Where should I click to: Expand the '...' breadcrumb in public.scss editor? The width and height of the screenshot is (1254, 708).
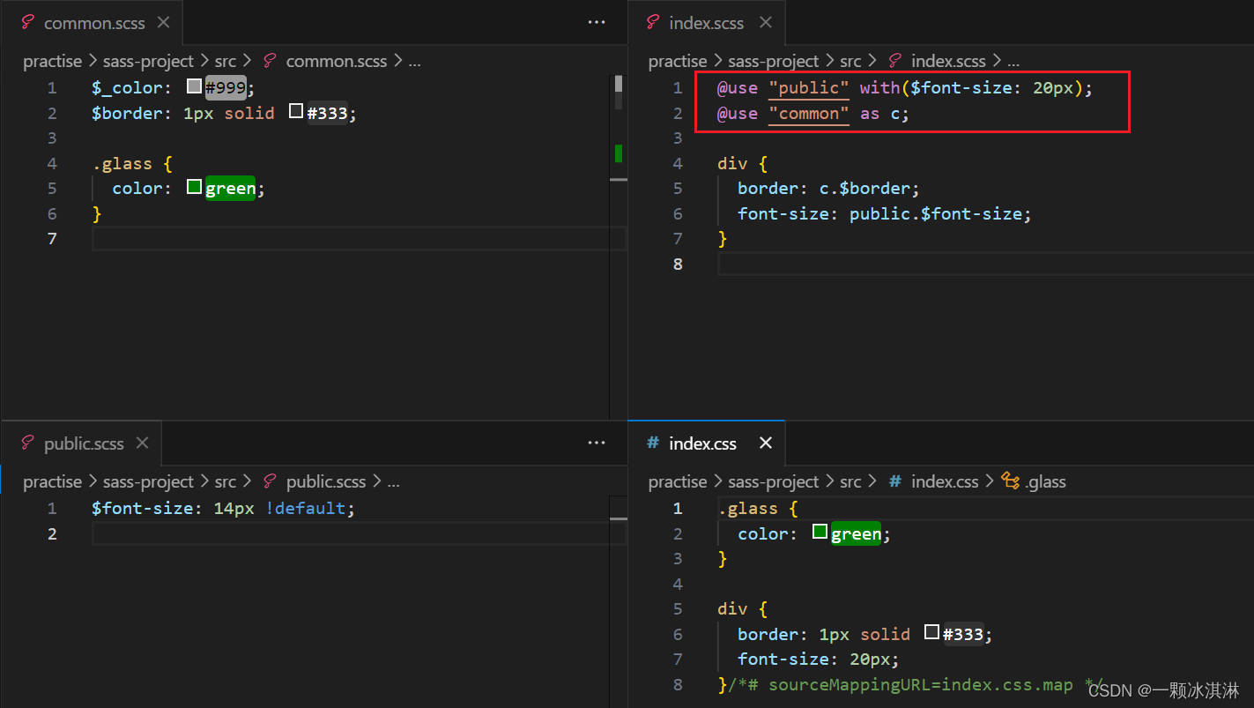pyautogui.click(x=393, y=482)
